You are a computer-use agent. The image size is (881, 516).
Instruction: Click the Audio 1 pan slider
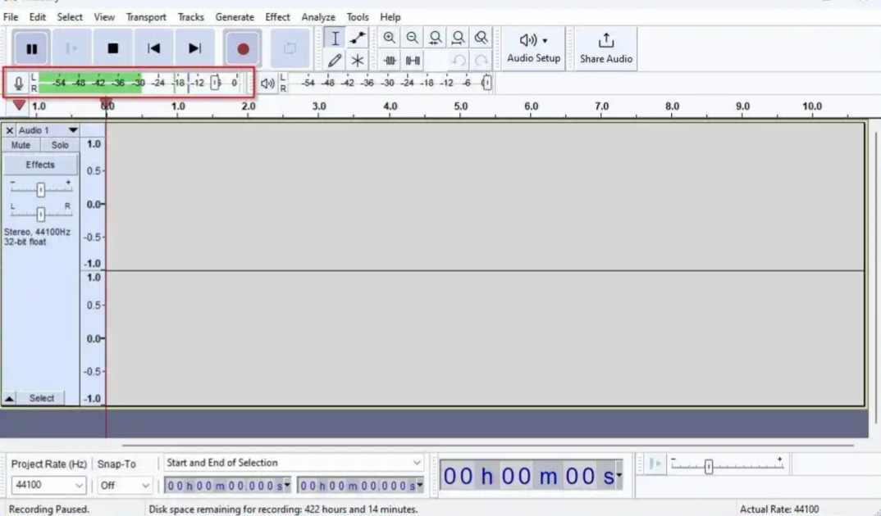click(x=40, y=214)
